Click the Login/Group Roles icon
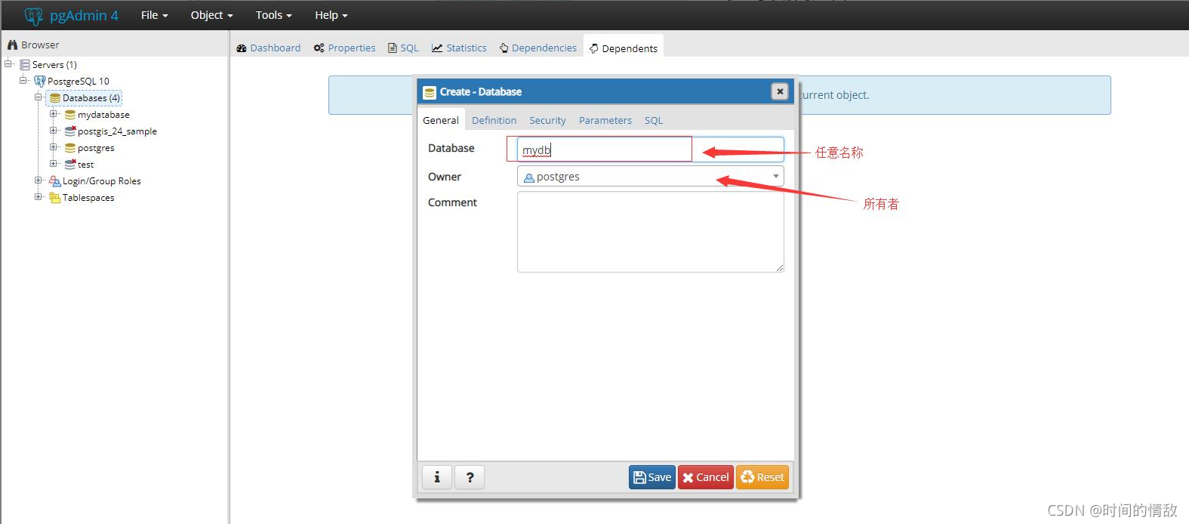The image size is (1189, 524). click(x=54, y=181)
